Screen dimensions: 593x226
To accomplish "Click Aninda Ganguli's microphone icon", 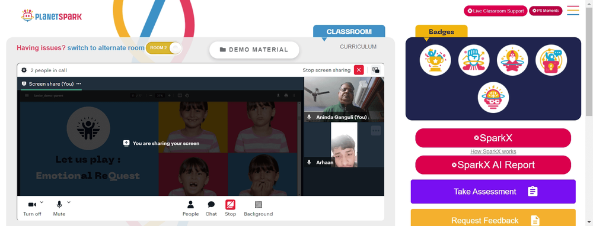I will click(310, 117).
